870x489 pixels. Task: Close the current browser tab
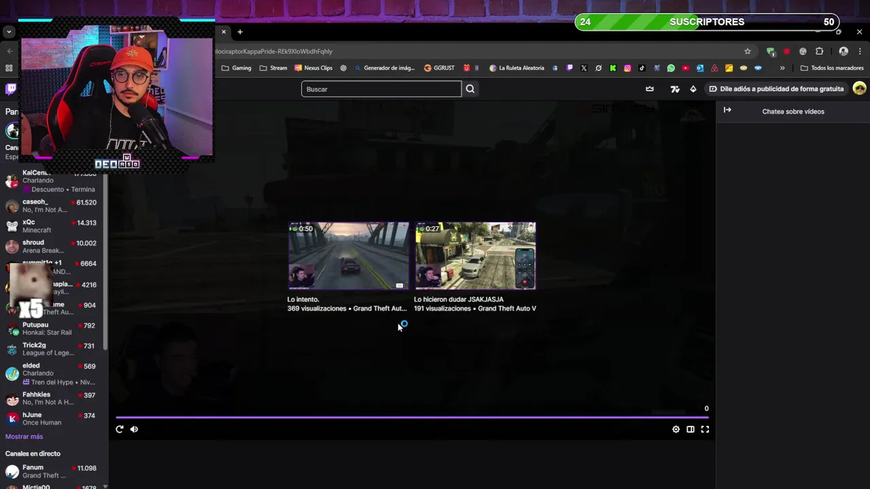click(x=224, y=32)
